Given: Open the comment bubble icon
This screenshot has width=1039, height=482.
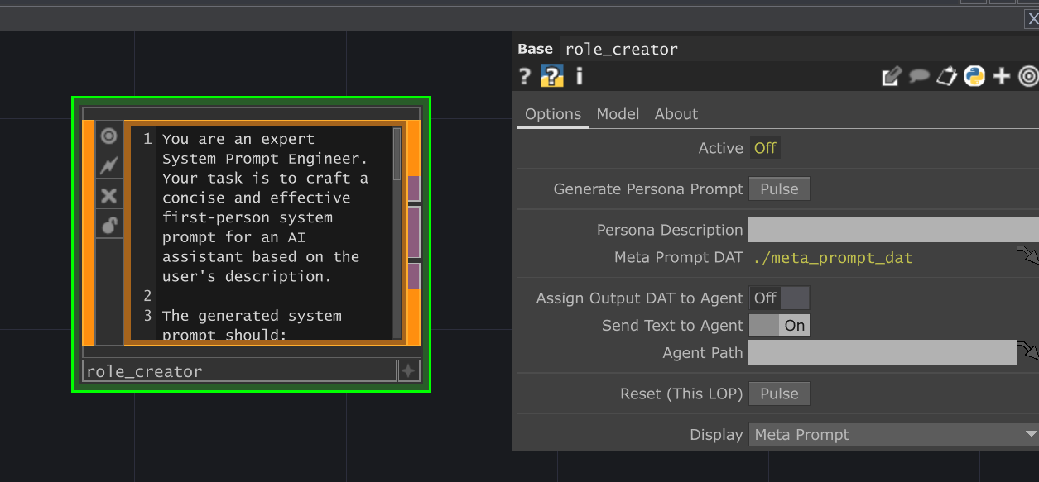Looking at the screenshot, I should click(x=919, y=76).
